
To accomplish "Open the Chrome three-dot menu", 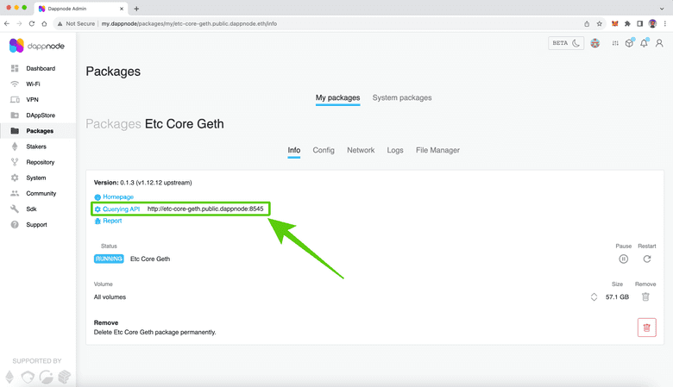I will (664, 23).
